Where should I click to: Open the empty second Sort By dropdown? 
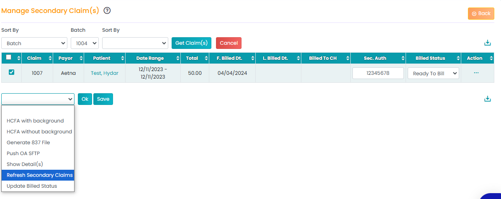[x=135, y=43]
